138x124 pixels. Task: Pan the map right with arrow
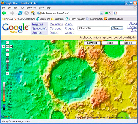pyautogui.click(x=11, y=47)
